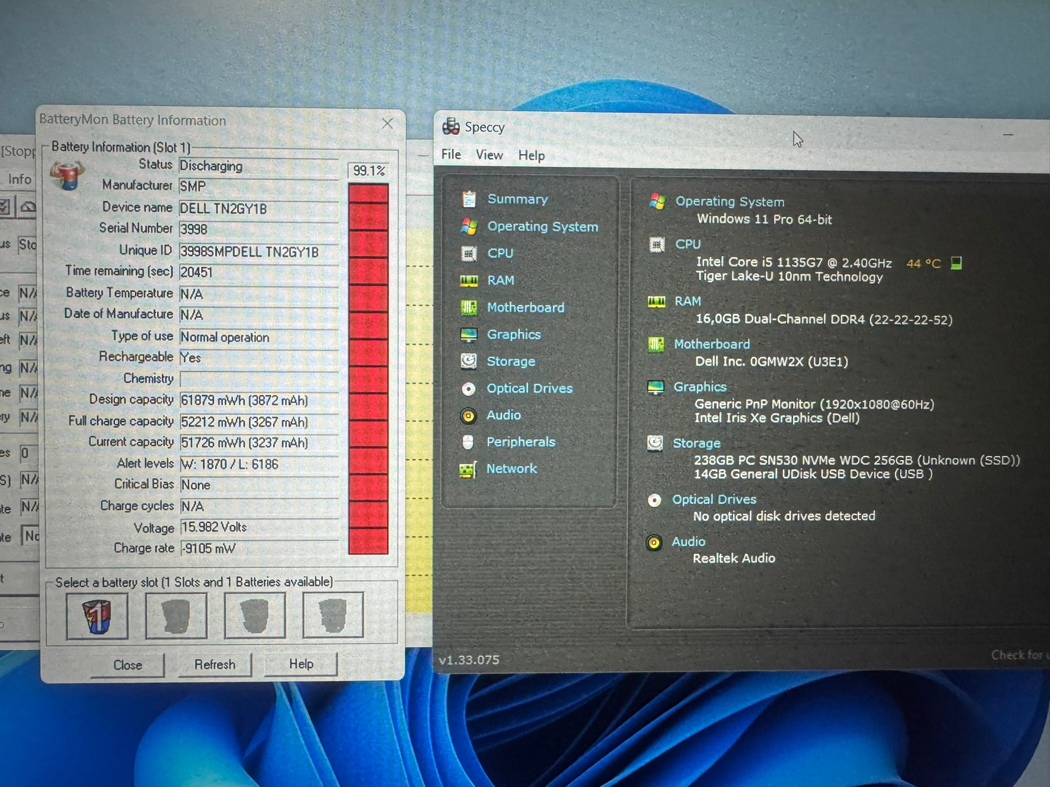This screenshot has height=787, width=1050.
Task: Click the Design capacity field 61879 mWh
Action: point(259,400)
